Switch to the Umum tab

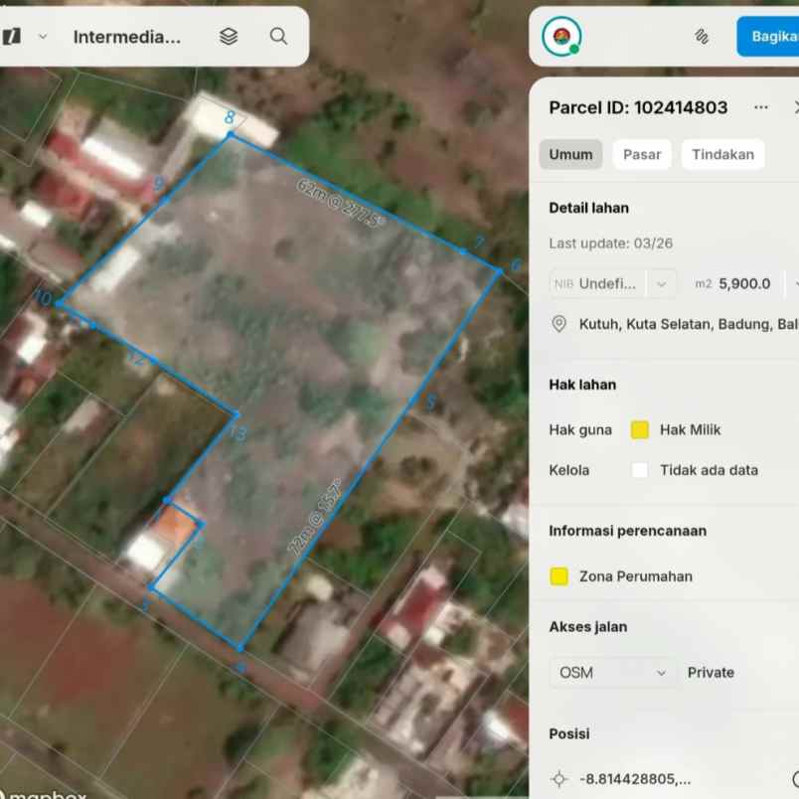click(570, 154)
